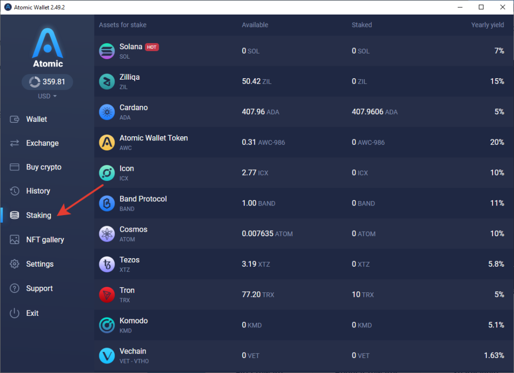Click the Assets for stake column header
514x373 pixels.
point(122,25)
